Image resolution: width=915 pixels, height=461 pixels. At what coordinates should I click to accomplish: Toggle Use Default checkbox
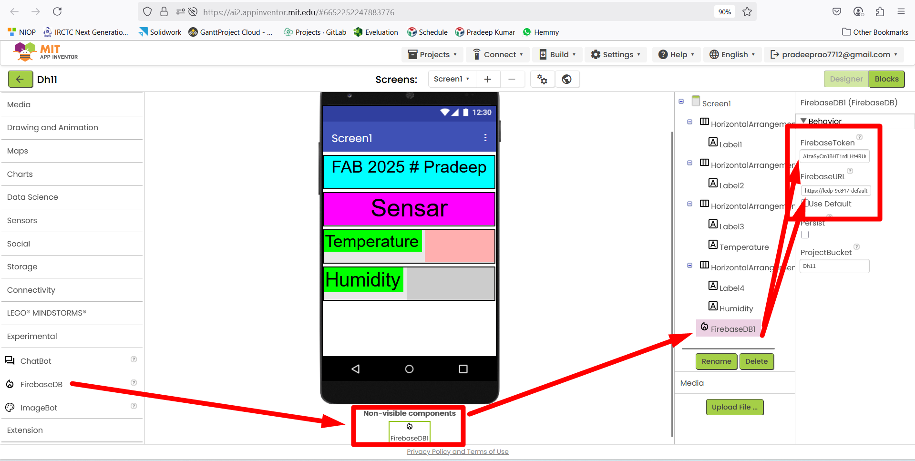(805, 204)
